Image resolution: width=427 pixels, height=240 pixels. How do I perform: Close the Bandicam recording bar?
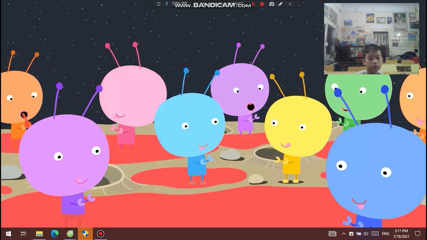pyautogui.click(x=290, y=4)
